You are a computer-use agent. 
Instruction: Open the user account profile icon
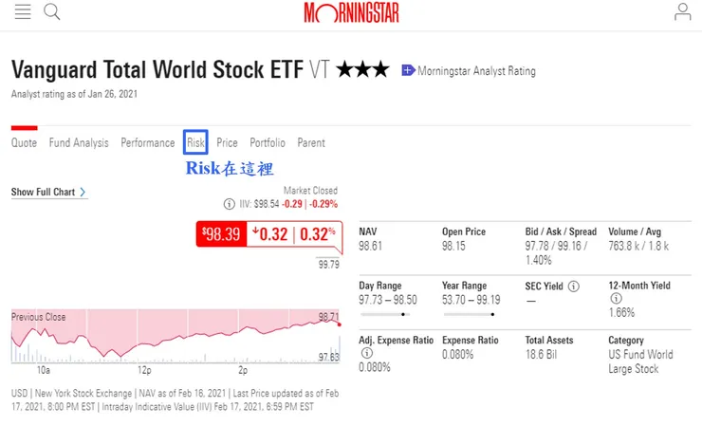(682, 11)
